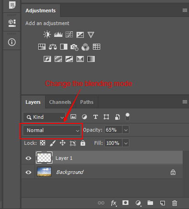The width and height of the screenshot is (189, 209).
Task: Open the Layers panel menu
Action: coord(185,102)
